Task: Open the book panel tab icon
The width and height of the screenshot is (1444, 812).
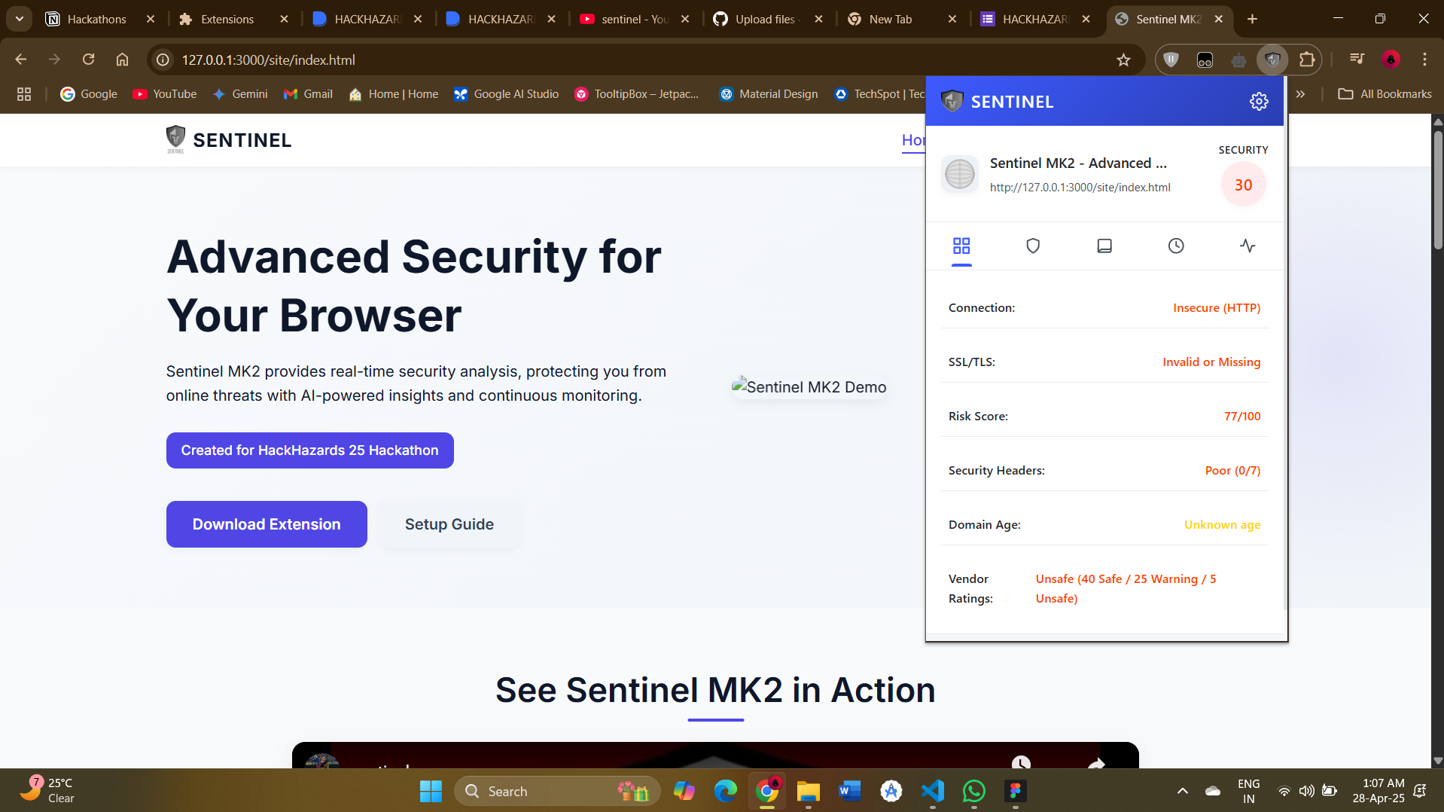Action: [x=1104, y=246]
